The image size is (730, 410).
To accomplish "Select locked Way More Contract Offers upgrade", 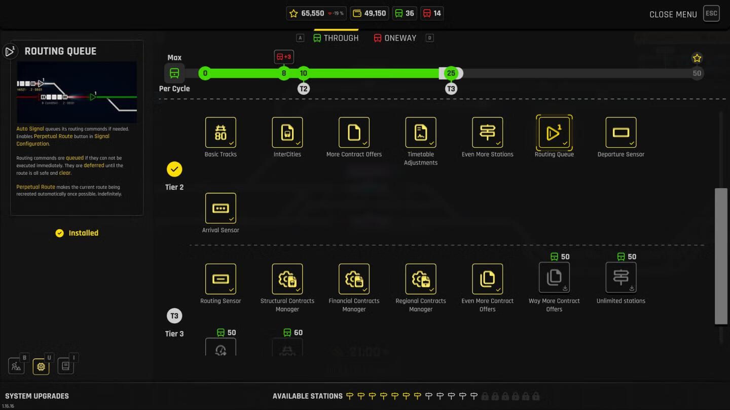I will coord(554,277).
